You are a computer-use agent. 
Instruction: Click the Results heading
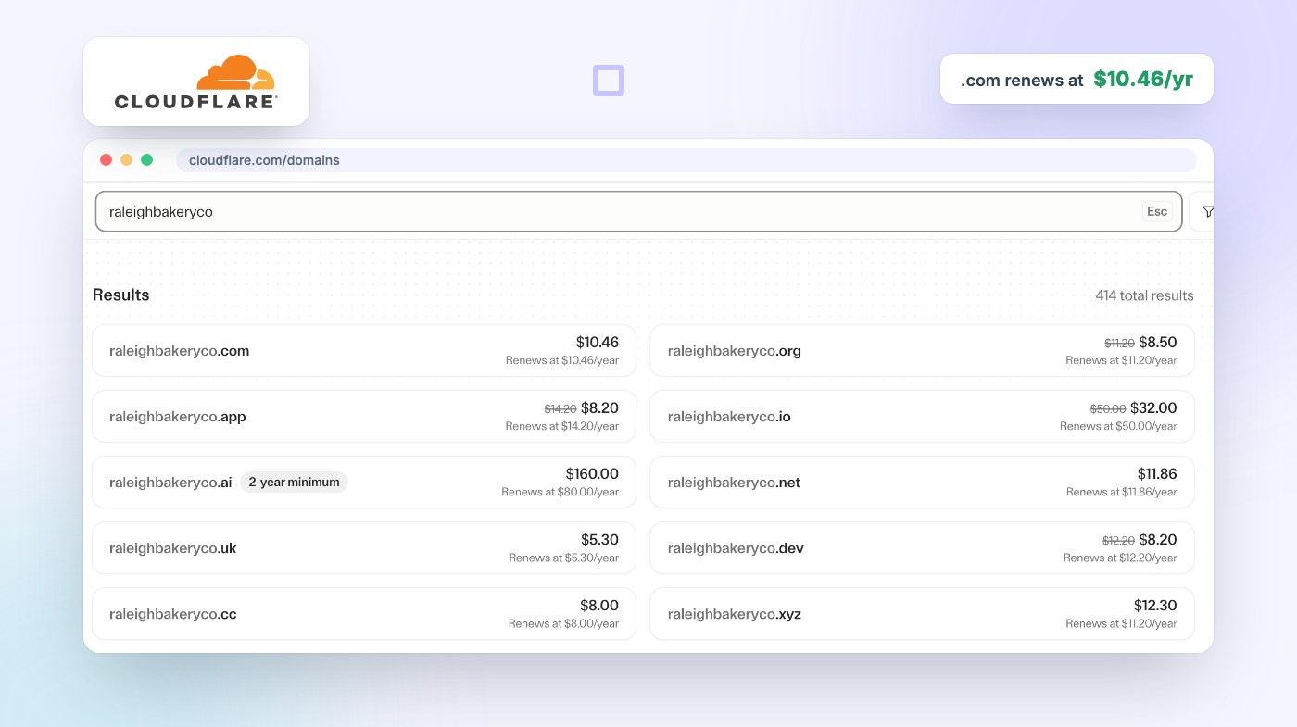121,295
